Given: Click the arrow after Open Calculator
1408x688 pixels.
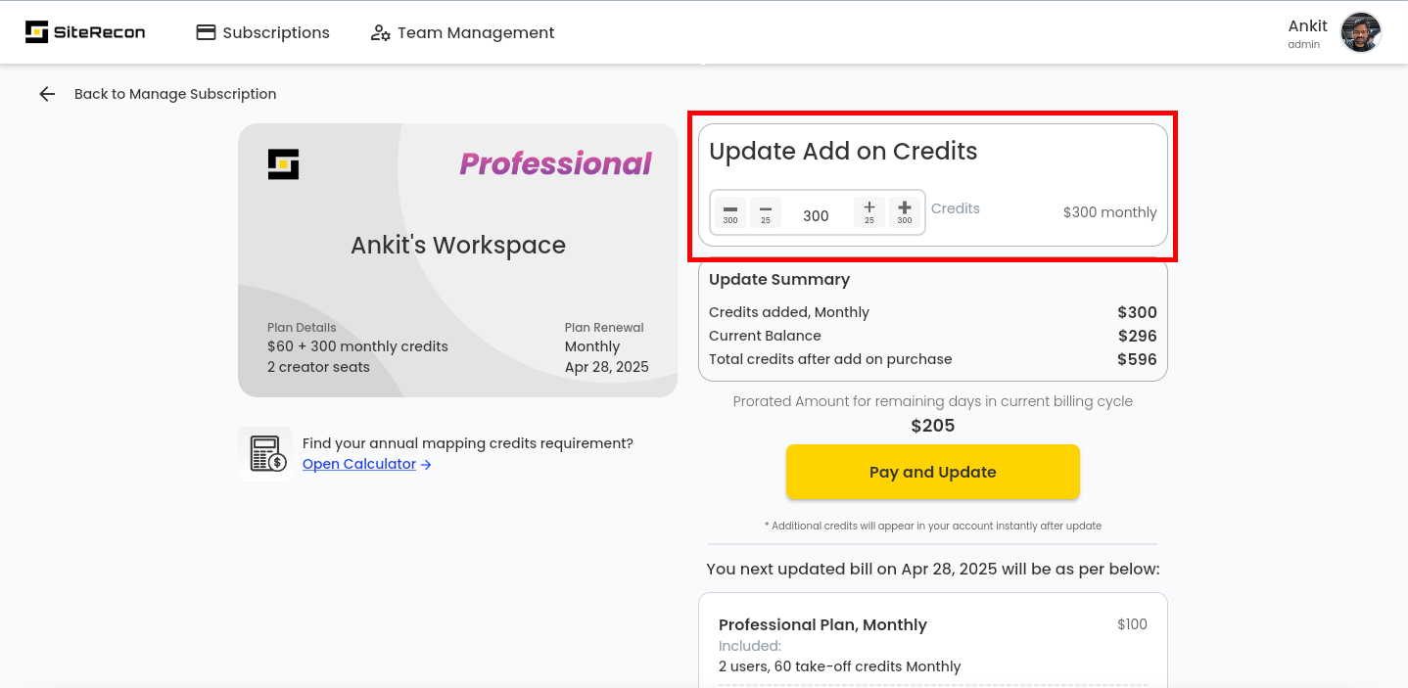Looking at the screenshot, I should (426, 465).
